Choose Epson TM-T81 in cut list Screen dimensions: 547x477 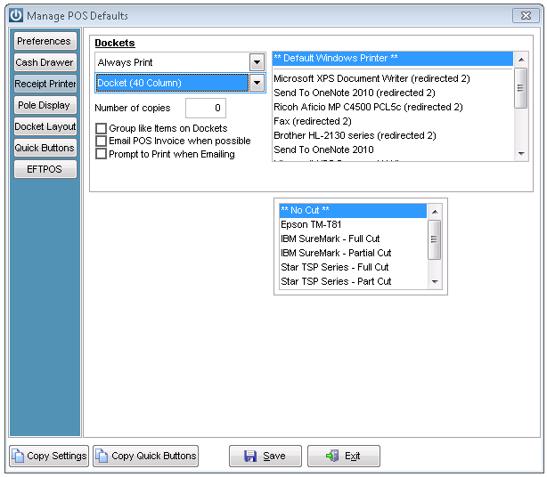coord(353,225)
